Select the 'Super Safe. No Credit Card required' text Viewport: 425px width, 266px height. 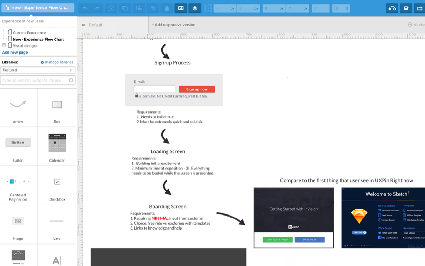[x=173, y=96]
